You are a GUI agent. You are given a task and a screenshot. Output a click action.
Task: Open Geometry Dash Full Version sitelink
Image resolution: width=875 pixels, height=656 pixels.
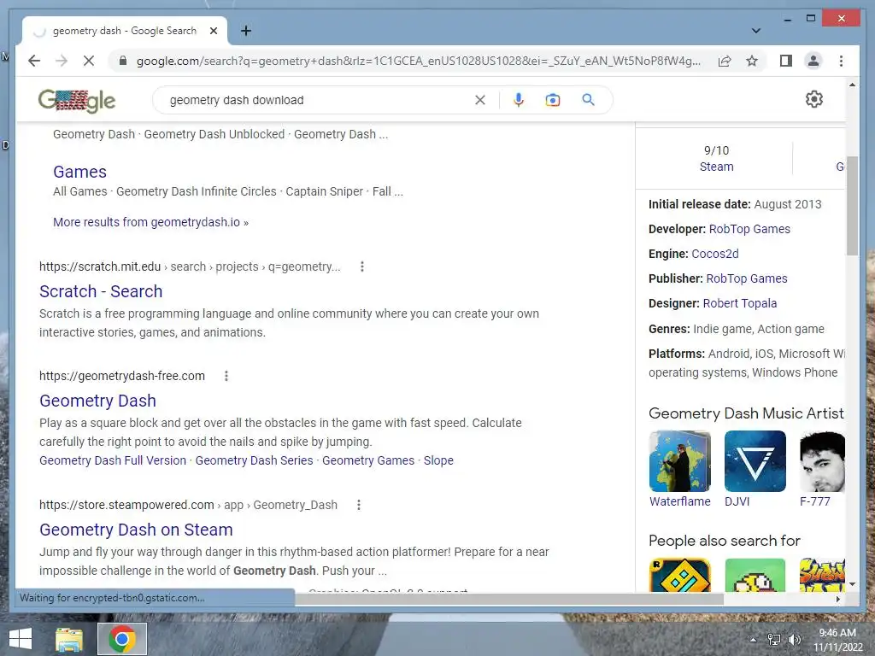point(113,460)
